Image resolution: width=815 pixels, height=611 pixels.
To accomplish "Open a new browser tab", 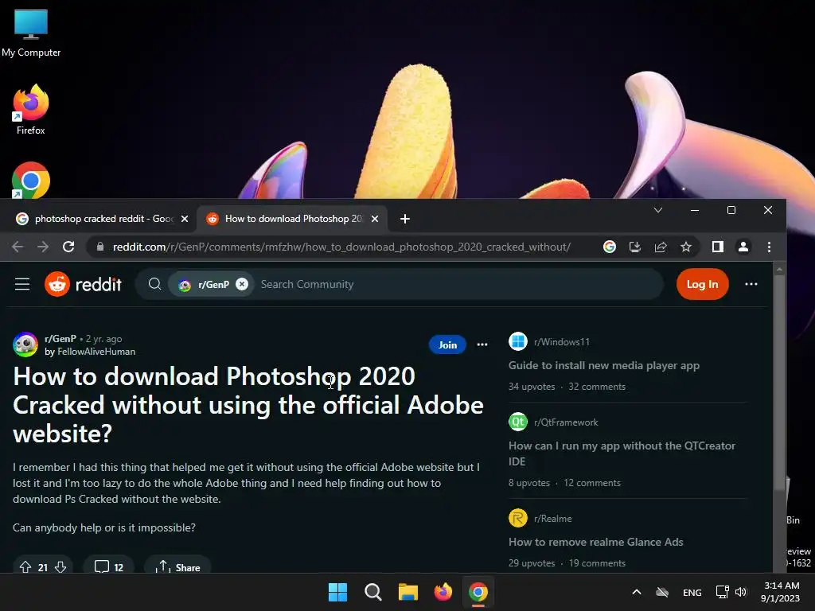I will [x=405, y=219].
